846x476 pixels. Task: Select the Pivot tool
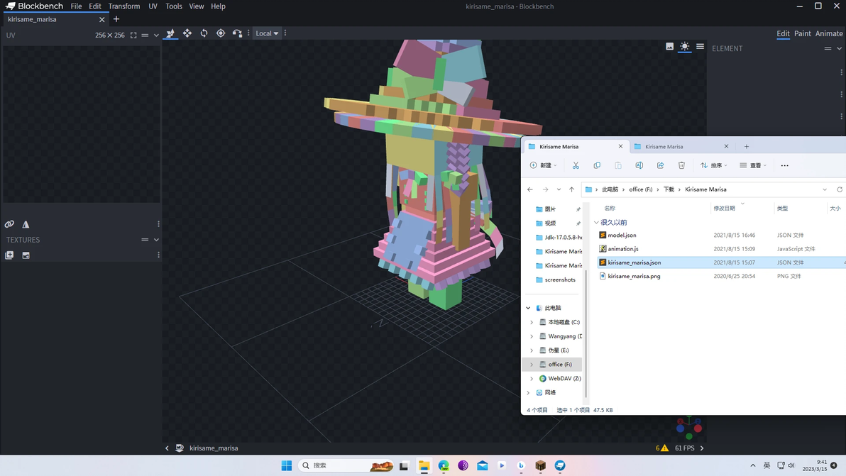point(221,33)
